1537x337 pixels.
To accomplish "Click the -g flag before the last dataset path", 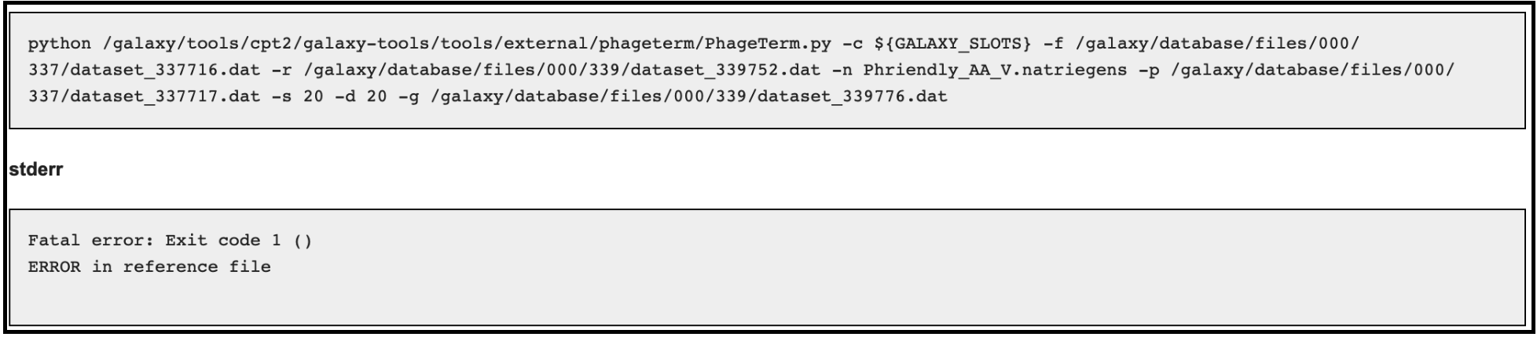I will pyautogui.click(x=409, y=97).
